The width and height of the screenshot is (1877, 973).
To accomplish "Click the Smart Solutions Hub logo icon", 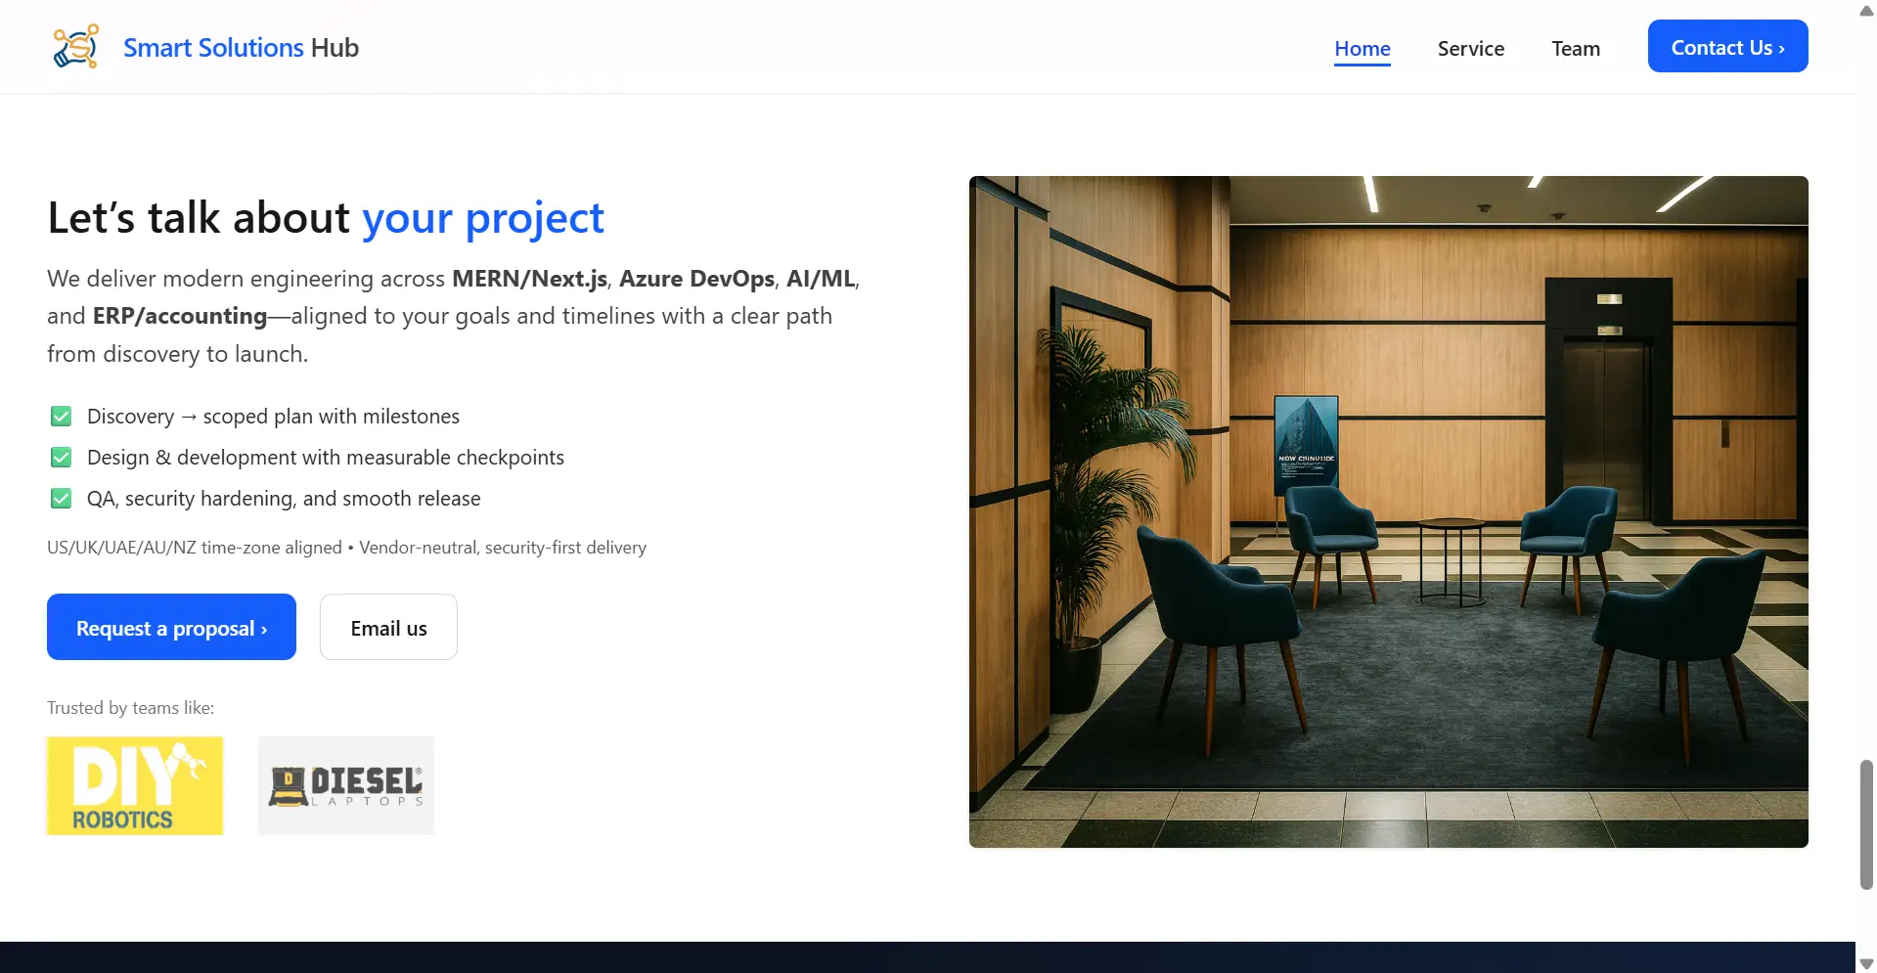I will point(75,45).
